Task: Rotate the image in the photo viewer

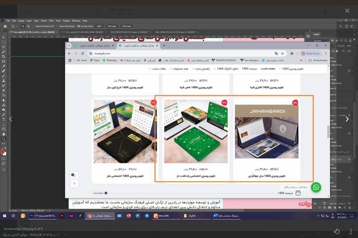Action: pos(337,232)
